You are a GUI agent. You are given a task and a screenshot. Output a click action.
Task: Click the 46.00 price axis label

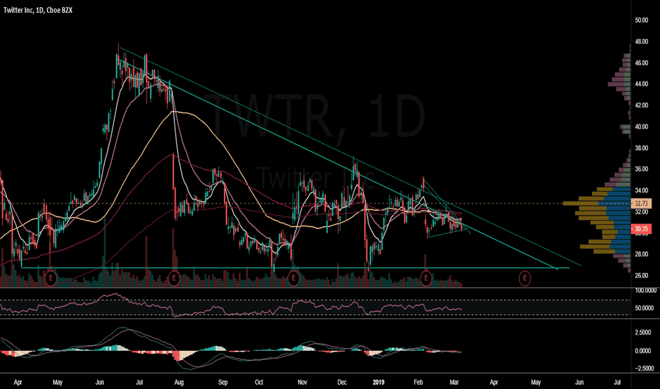click(x=642, y=63)
